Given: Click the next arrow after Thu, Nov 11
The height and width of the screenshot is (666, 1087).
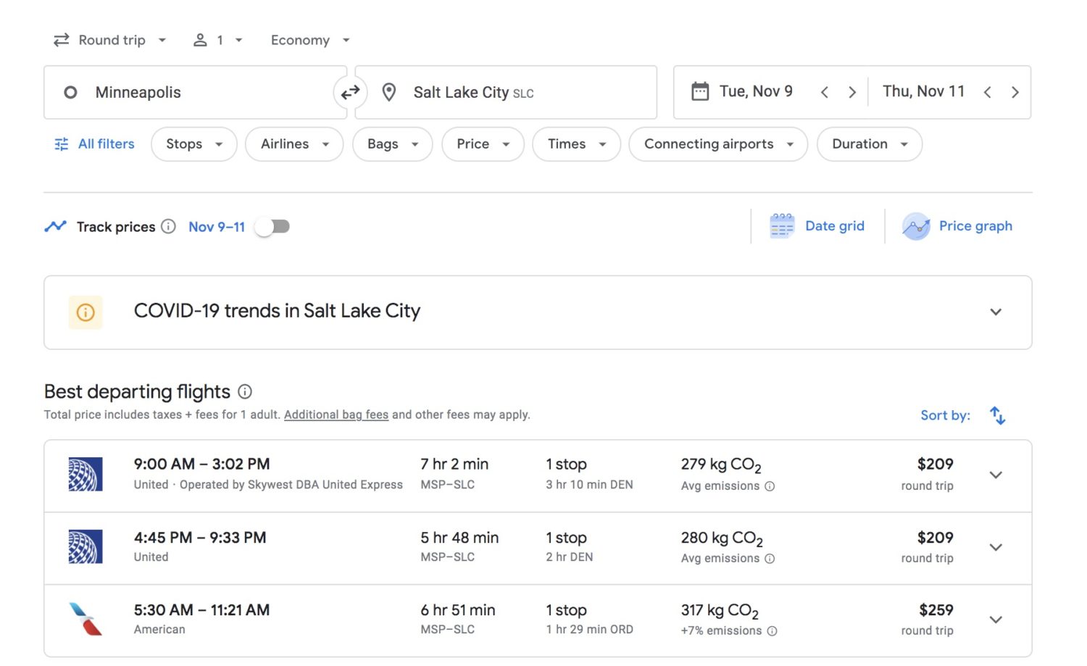Looking at the screenshot, I should [x=1015, y=91].
